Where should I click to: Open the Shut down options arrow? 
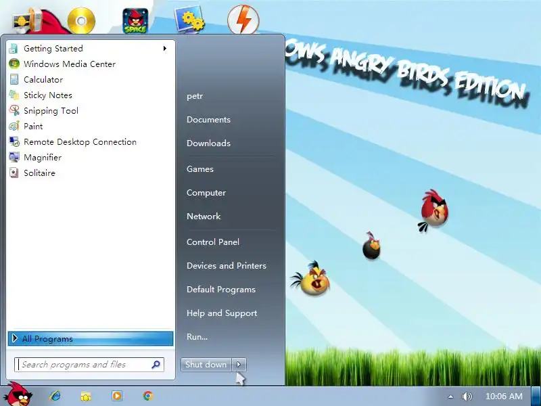(x=239, y=365)
